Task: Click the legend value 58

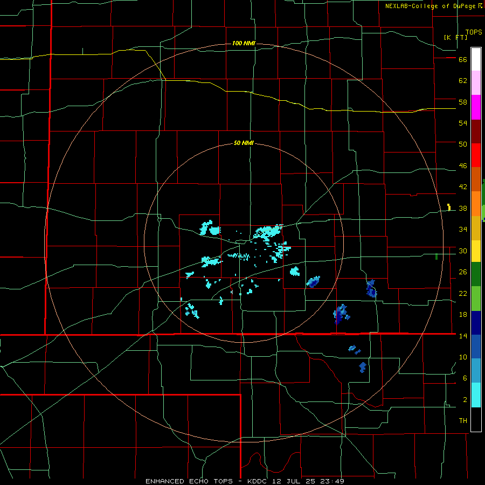Action: pyautogui.click(x=463, y=102)
